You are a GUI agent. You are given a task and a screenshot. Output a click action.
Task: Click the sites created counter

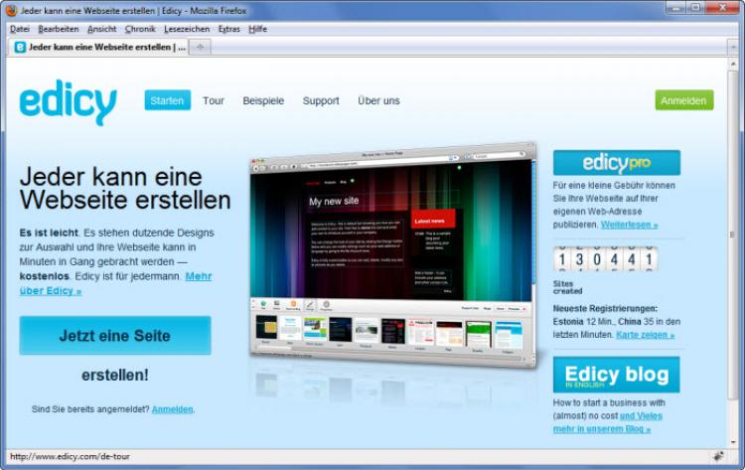click(x=605, y=259)
